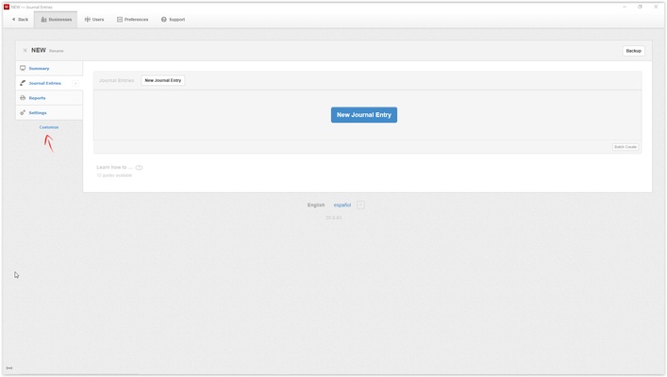Switch language to español
Screen dimensions: 667x377
pyautogui.click(x=342, y=205)
